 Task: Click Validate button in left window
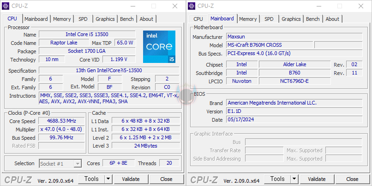point(131,179)
